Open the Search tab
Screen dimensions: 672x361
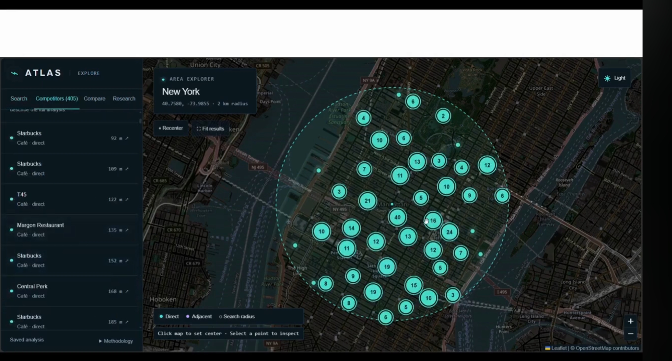click(x=19, y=99)
